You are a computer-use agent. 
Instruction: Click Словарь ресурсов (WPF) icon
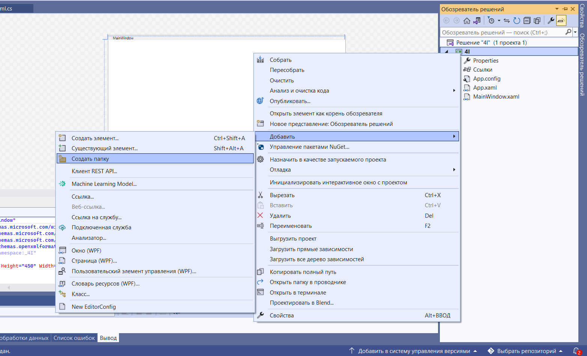coord(62,284)
